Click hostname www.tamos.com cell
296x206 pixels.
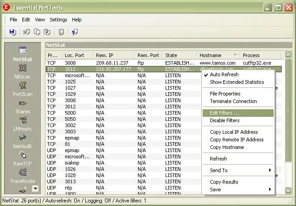click(217, 63)
